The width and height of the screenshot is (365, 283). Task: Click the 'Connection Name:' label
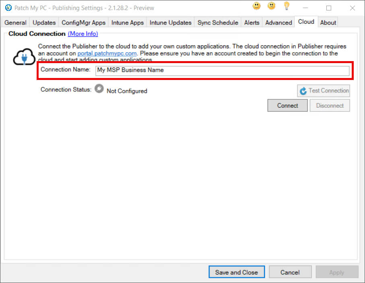[66, 70]
